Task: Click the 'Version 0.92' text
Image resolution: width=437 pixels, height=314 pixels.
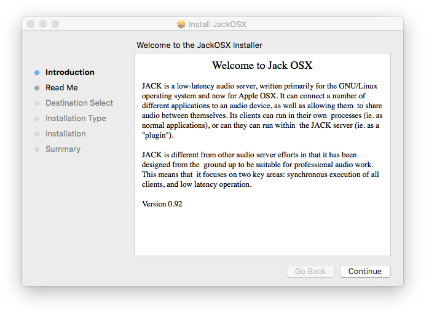Action: (162, 204)
